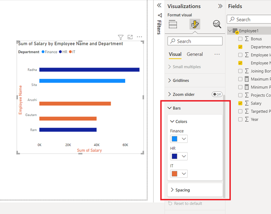Screen dimensions: 271x214
Task: Tick the Joining Bonus field checkbox
Action: point(240,71)
